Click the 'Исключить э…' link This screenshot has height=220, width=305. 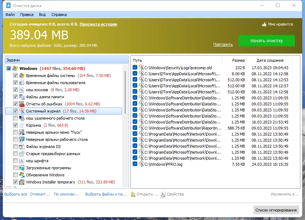click(284, 194)
